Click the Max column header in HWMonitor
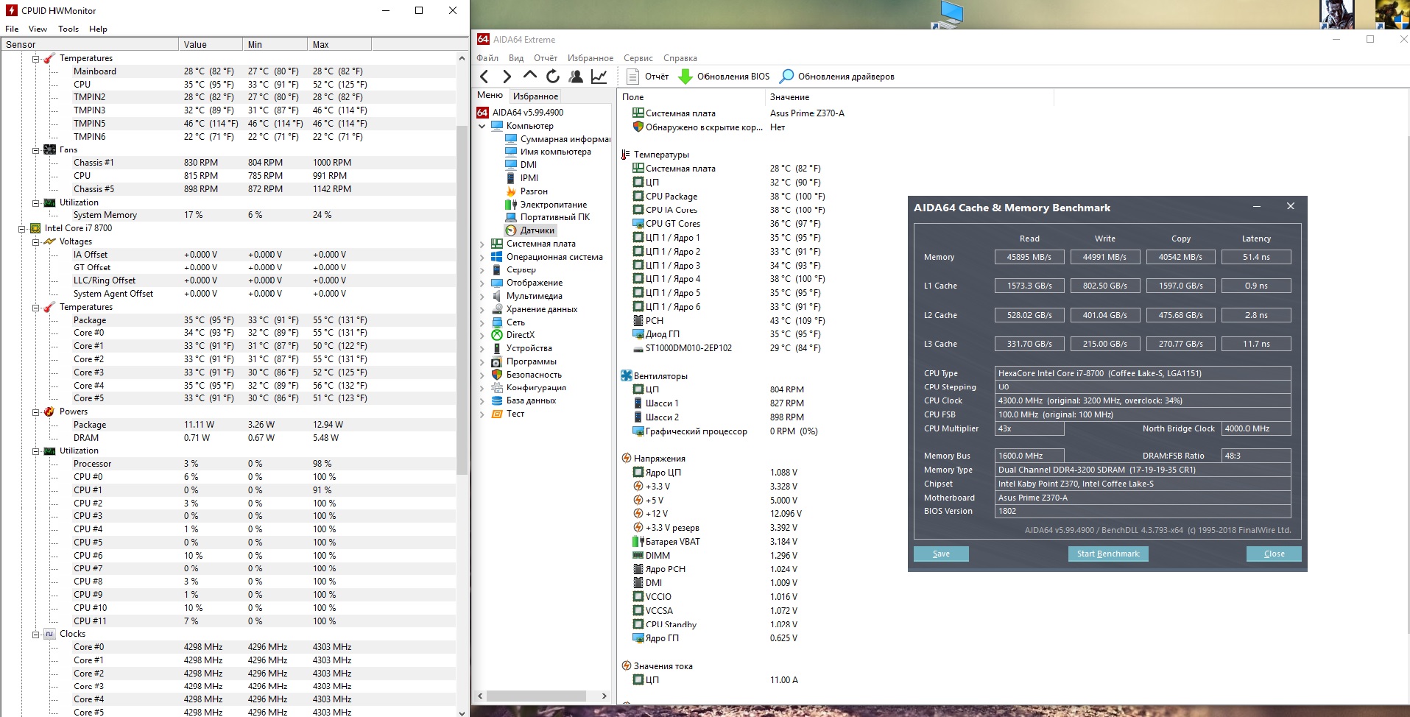 [x=339, y=44]
